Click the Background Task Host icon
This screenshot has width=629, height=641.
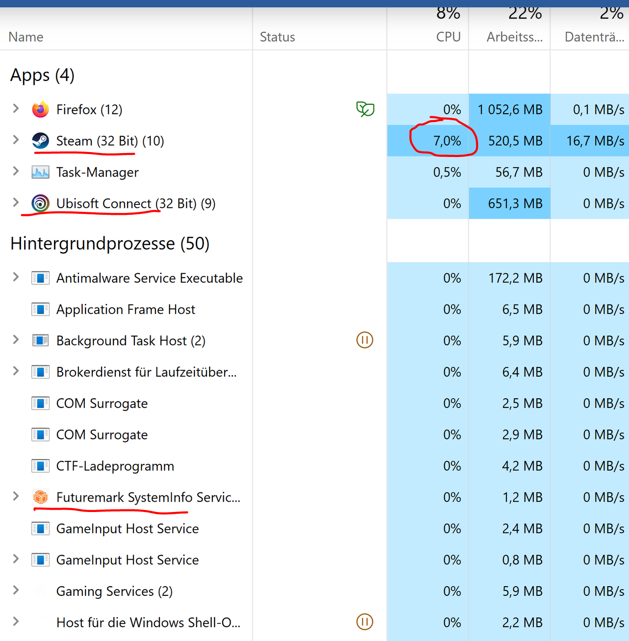[40, 340]
